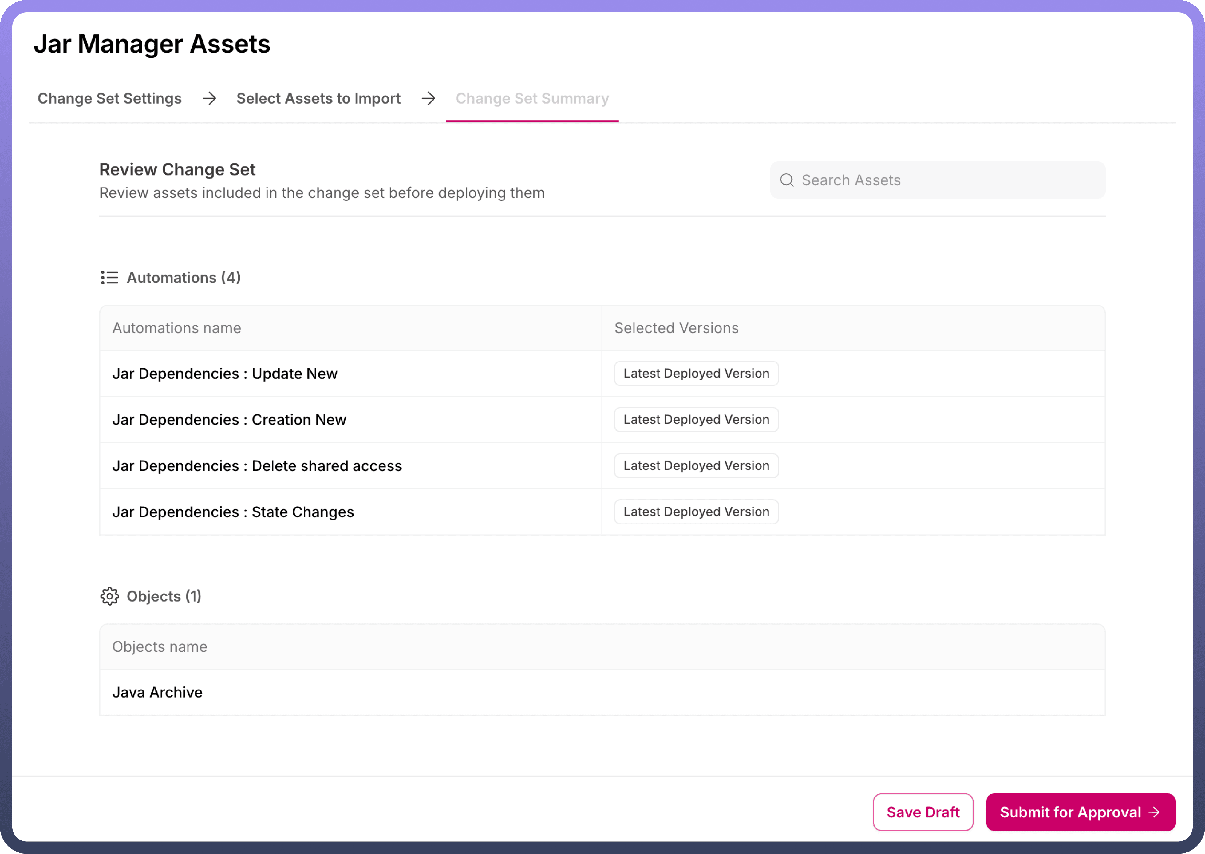Select the Java Archive object row
Viewport: 1205px width, 854px height.
click(x=157, y=692)
